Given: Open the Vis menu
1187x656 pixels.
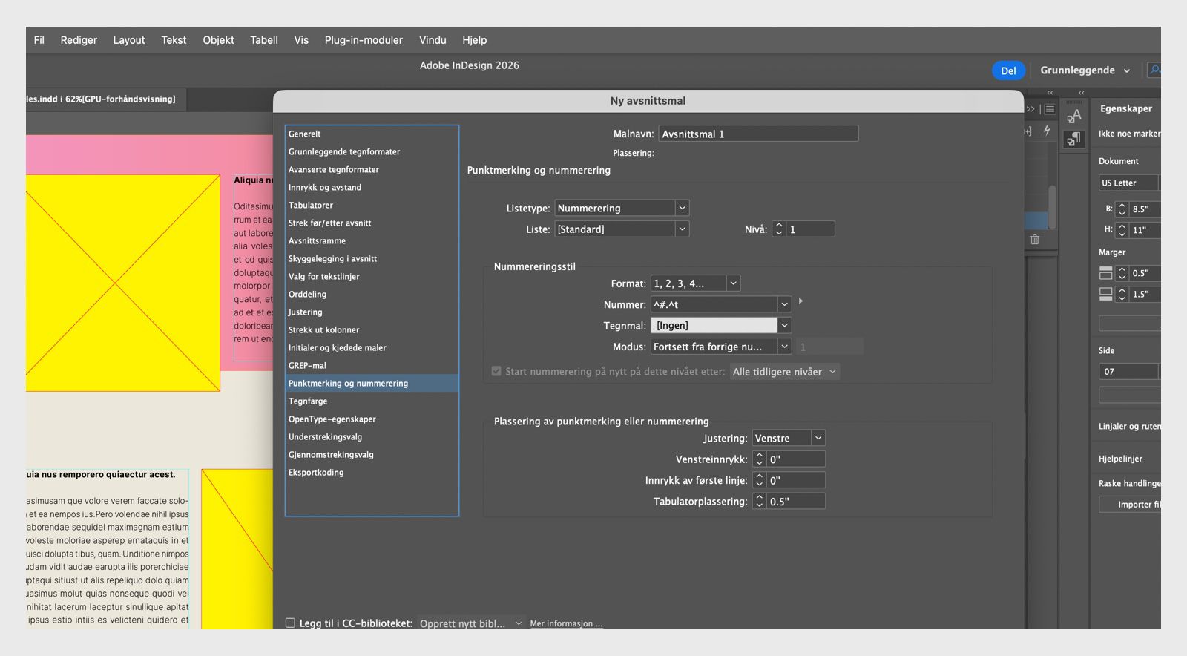Looking at the screenshot, I should click(301, 40).
